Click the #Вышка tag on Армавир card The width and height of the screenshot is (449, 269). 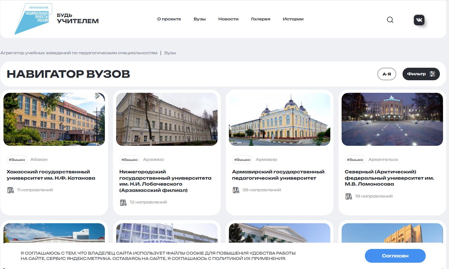[x=242, y=160]
